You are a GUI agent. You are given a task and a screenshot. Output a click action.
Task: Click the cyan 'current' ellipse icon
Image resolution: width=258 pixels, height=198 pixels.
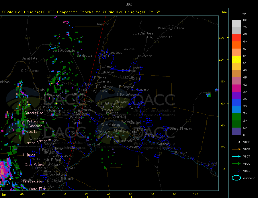click(236, 178)
